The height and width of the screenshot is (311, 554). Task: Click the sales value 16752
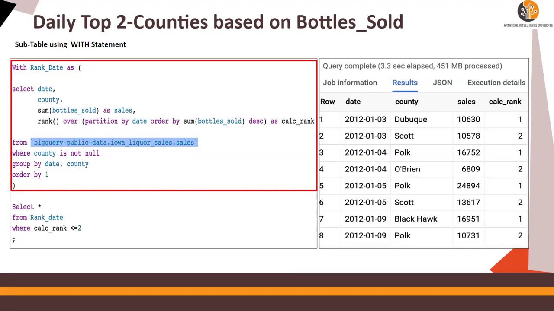pyautogui.click(x=468, y=152)
